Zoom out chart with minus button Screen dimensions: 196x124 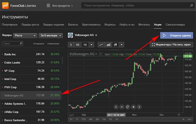[122, 107]
